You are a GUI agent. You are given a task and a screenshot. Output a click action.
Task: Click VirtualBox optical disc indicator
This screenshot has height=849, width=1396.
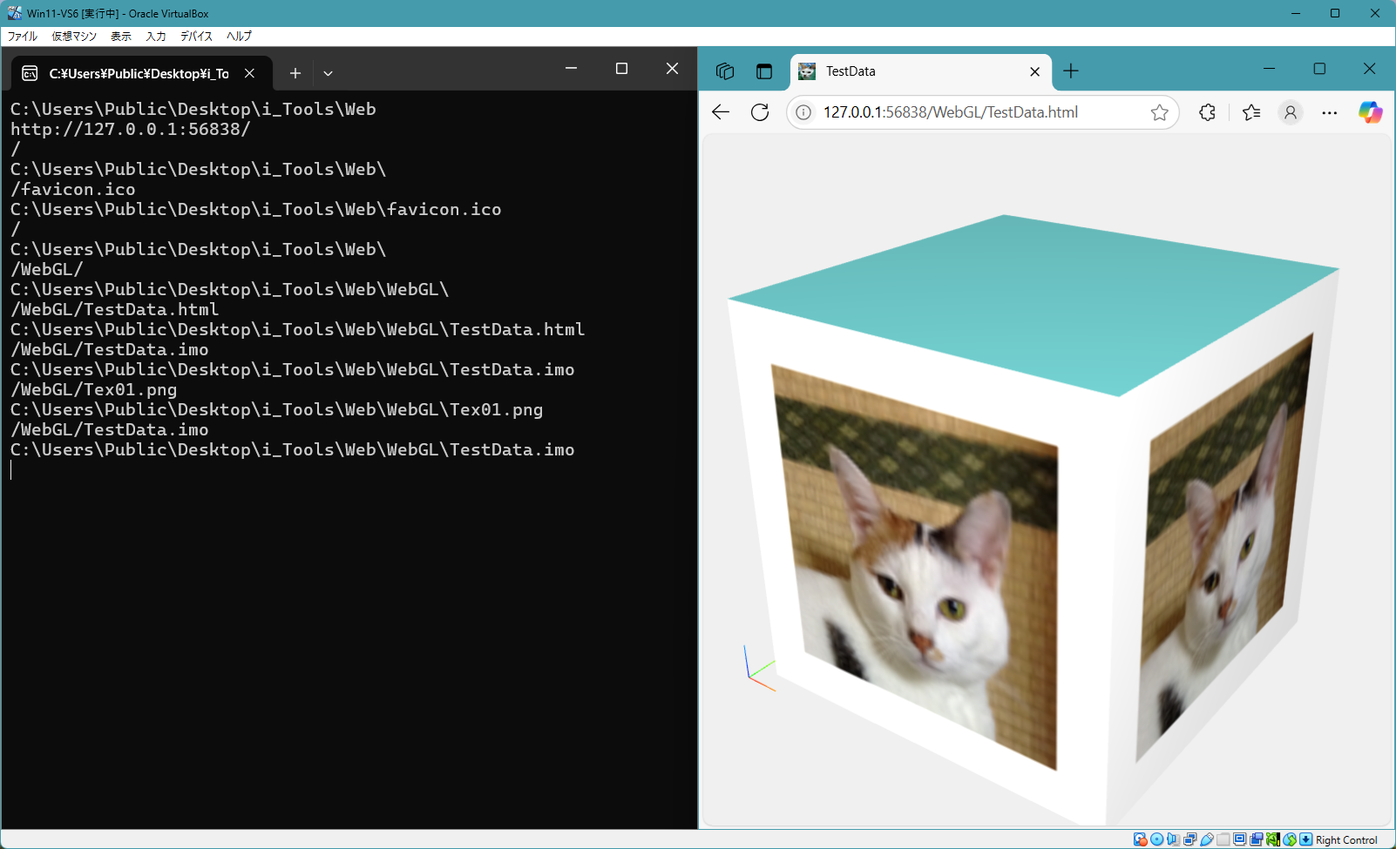(1157, 839)
